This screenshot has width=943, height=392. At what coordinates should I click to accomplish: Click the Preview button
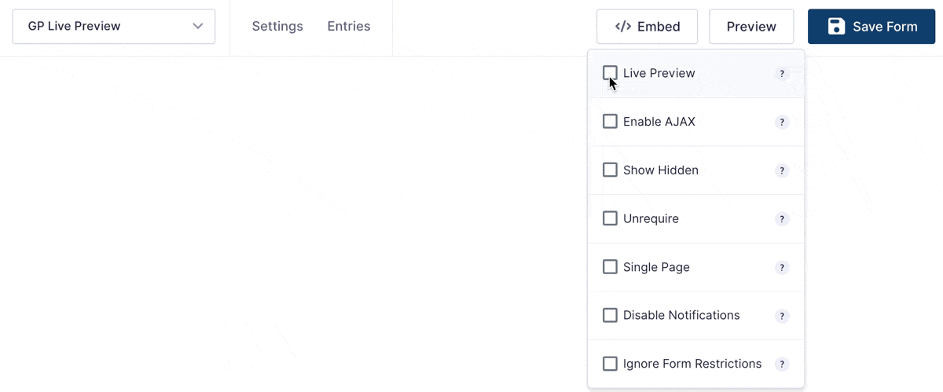[751, 27]
